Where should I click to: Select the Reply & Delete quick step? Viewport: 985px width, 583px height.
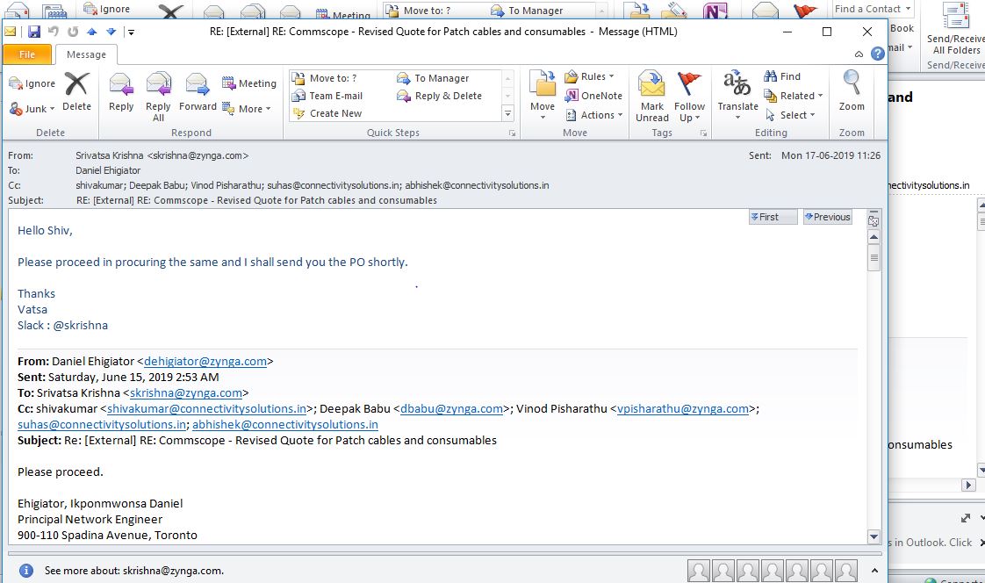(x=448, y=96)
